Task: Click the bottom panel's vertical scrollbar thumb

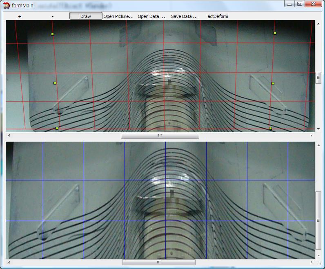Action: 318,220
